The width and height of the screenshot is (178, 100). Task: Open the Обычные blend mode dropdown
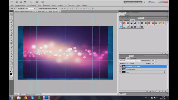[x=130, y=61]
